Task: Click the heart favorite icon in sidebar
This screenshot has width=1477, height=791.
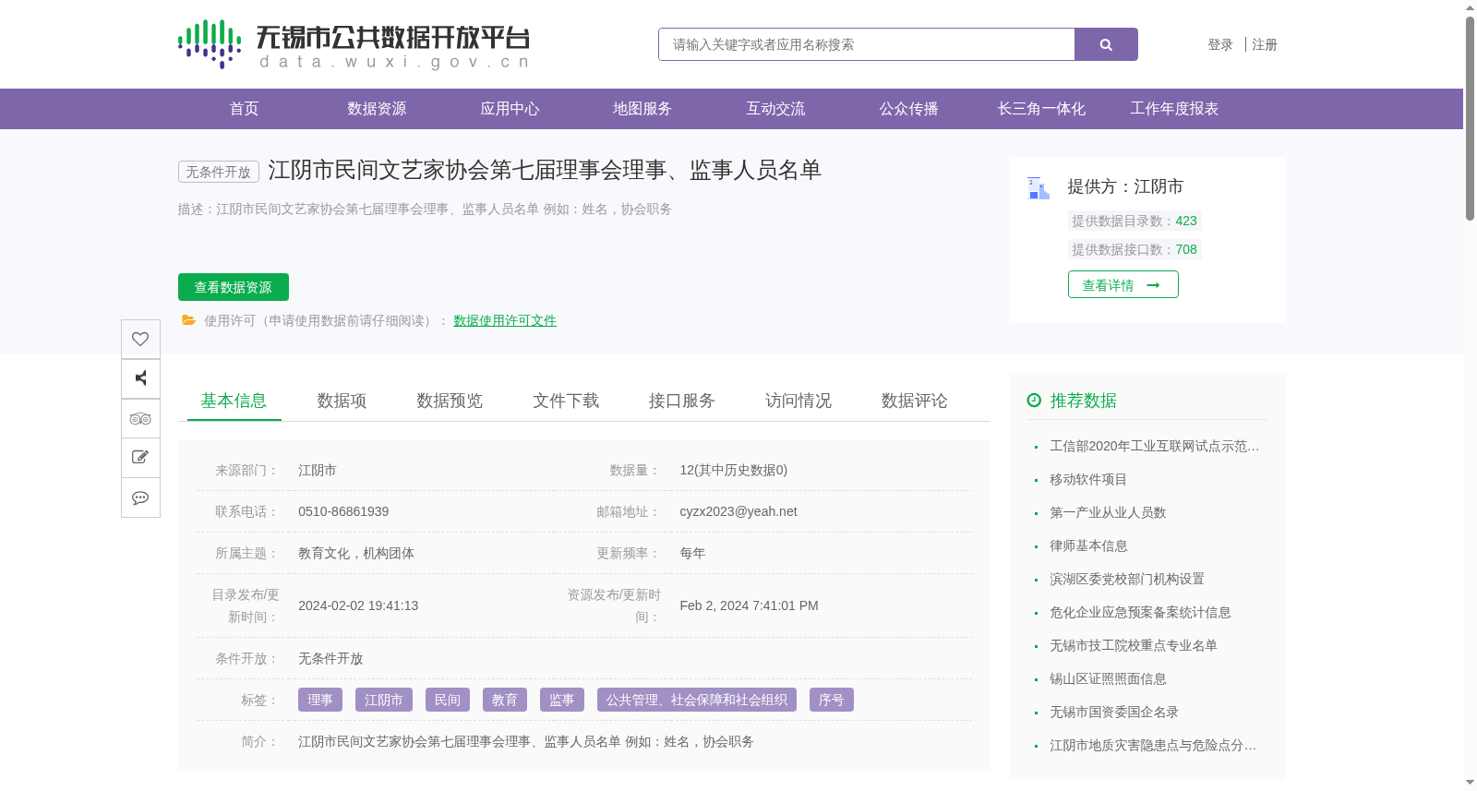Action: coord(140,339)
